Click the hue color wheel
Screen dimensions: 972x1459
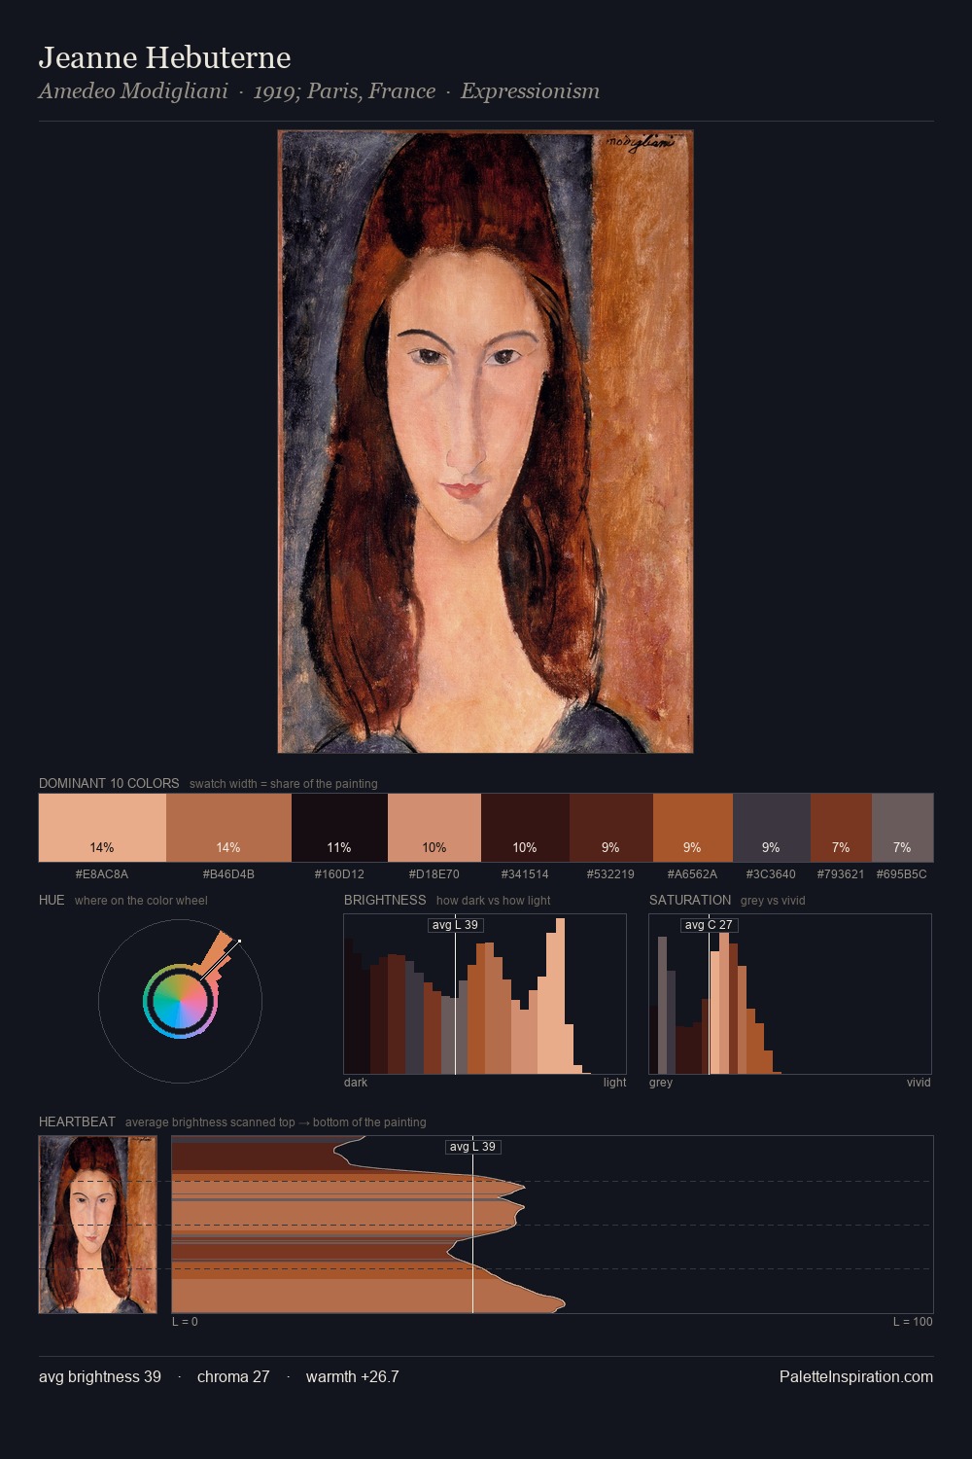pos(180,1001)
